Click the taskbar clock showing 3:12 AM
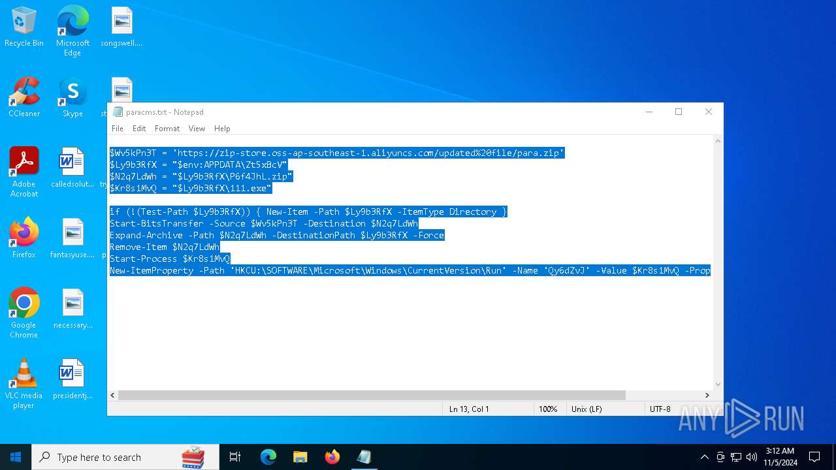This screenshot has width=836, height=470. (780, 457)
